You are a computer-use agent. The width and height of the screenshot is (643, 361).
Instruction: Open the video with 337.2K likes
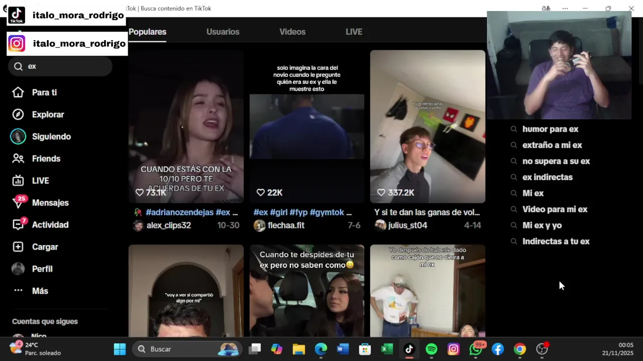427,126
